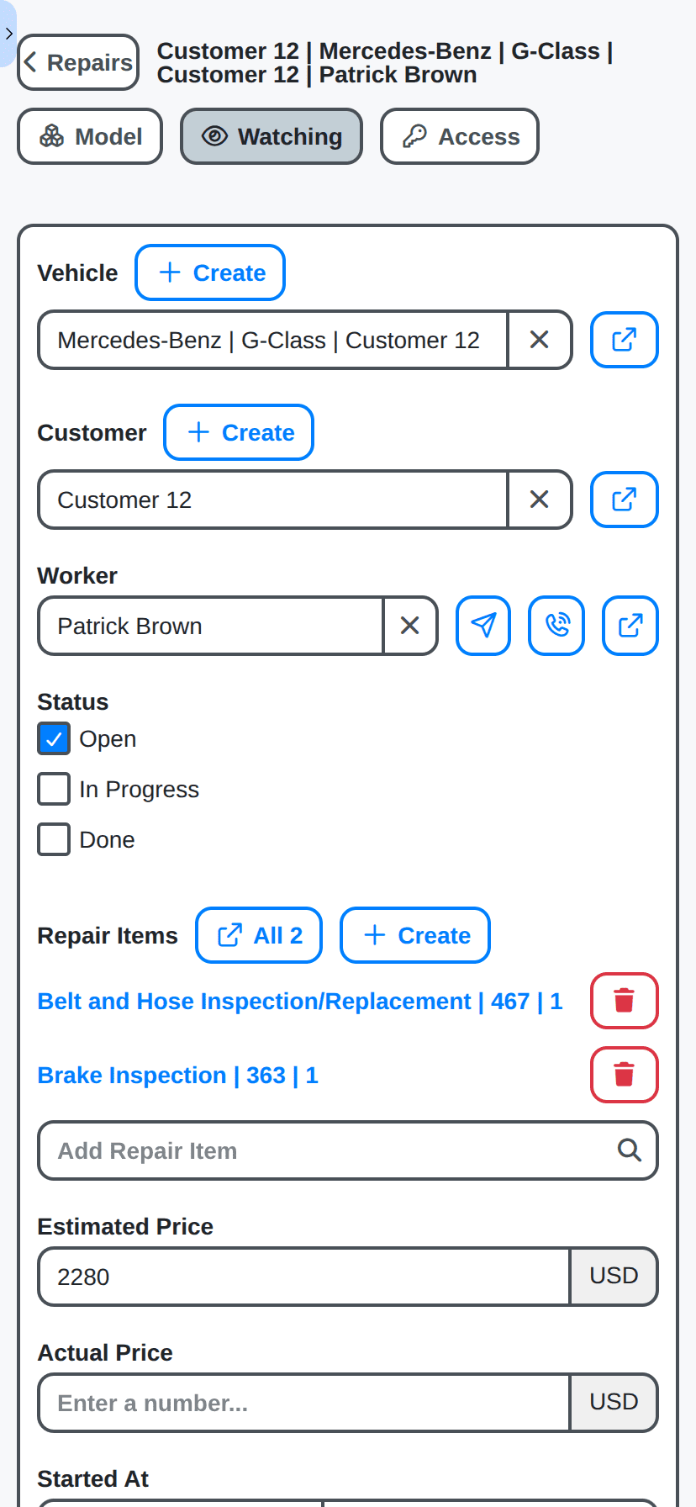Screen dimensions: 696x1507
Task: Open the vehicle's external link icon
Action: click(x=625, y=340)
